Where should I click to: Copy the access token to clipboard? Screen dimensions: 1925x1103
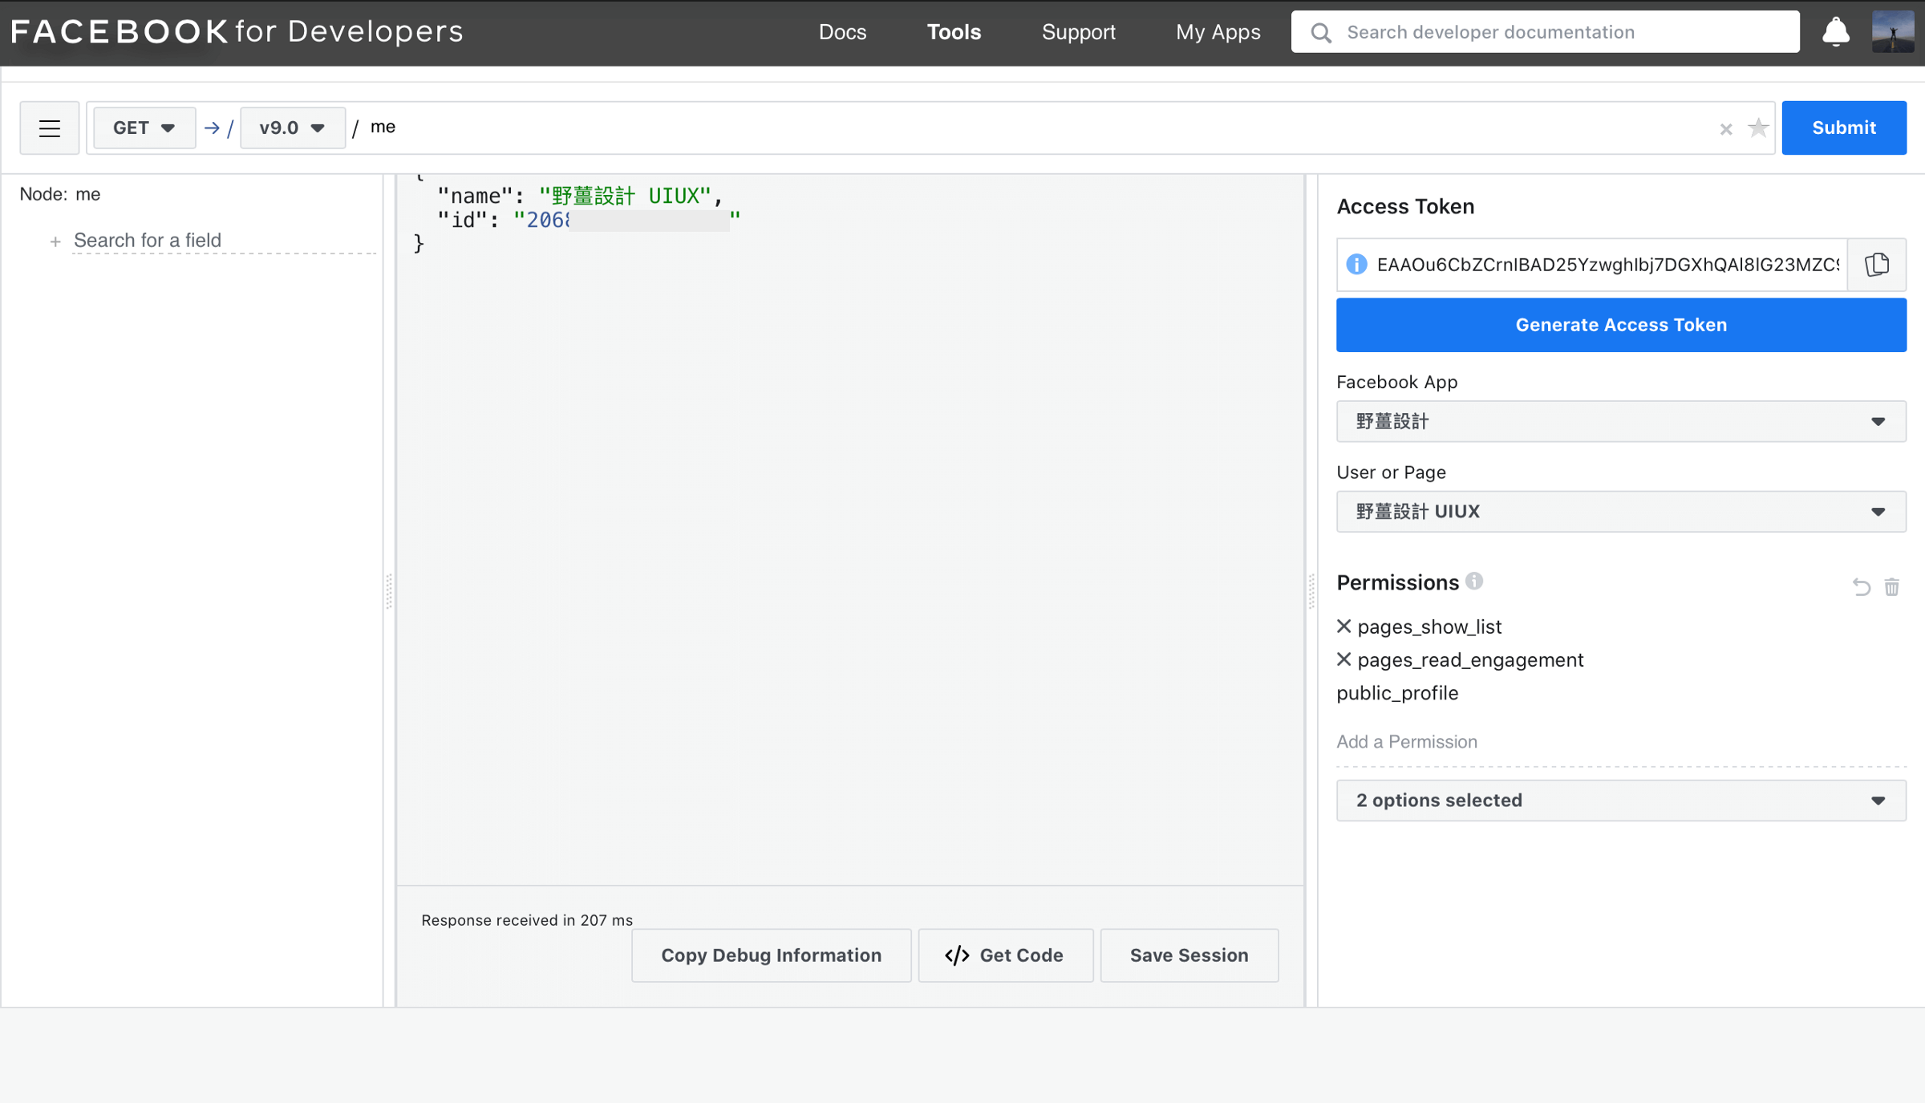1877,264
